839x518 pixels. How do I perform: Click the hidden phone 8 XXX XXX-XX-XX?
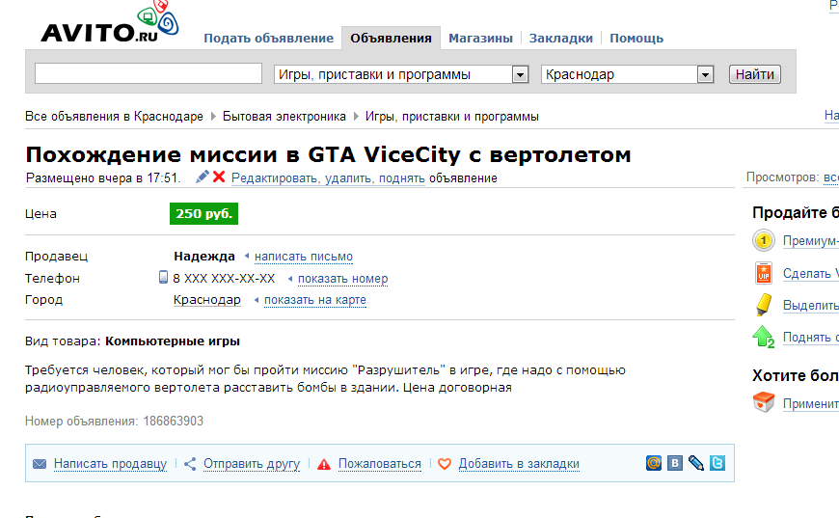(x=224, y=278)
